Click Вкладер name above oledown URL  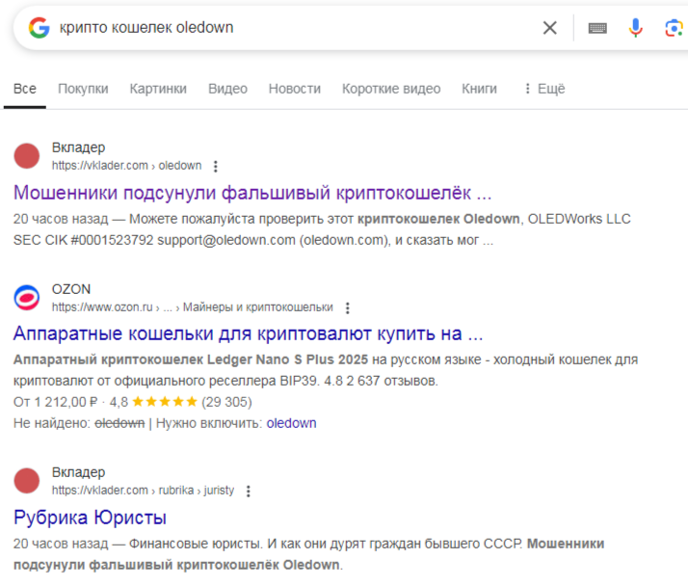click(x=79, y=147)
